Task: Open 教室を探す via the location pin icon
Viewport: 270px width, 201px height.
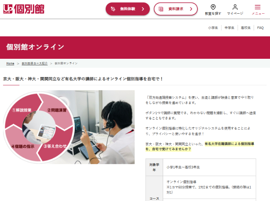Action: click(x=213, y=7)
